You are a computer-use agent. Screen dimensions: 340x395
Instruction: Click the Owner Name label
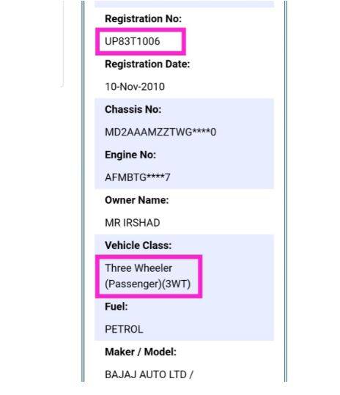137,200
